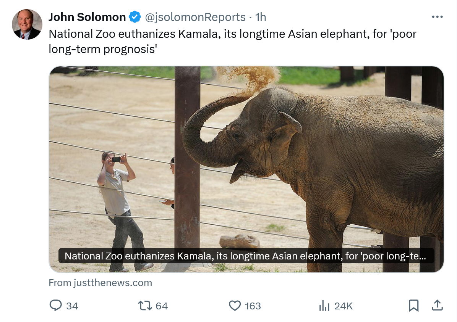Like the post with the heart icon
The width and height of the screenshot is (457, 322).
235,306
